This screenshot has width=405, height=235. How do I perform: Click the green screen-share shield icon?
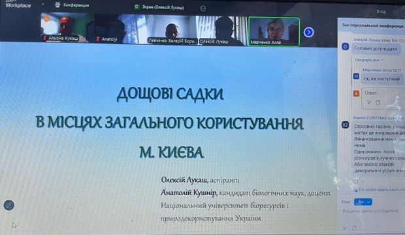tap(137, 7)
